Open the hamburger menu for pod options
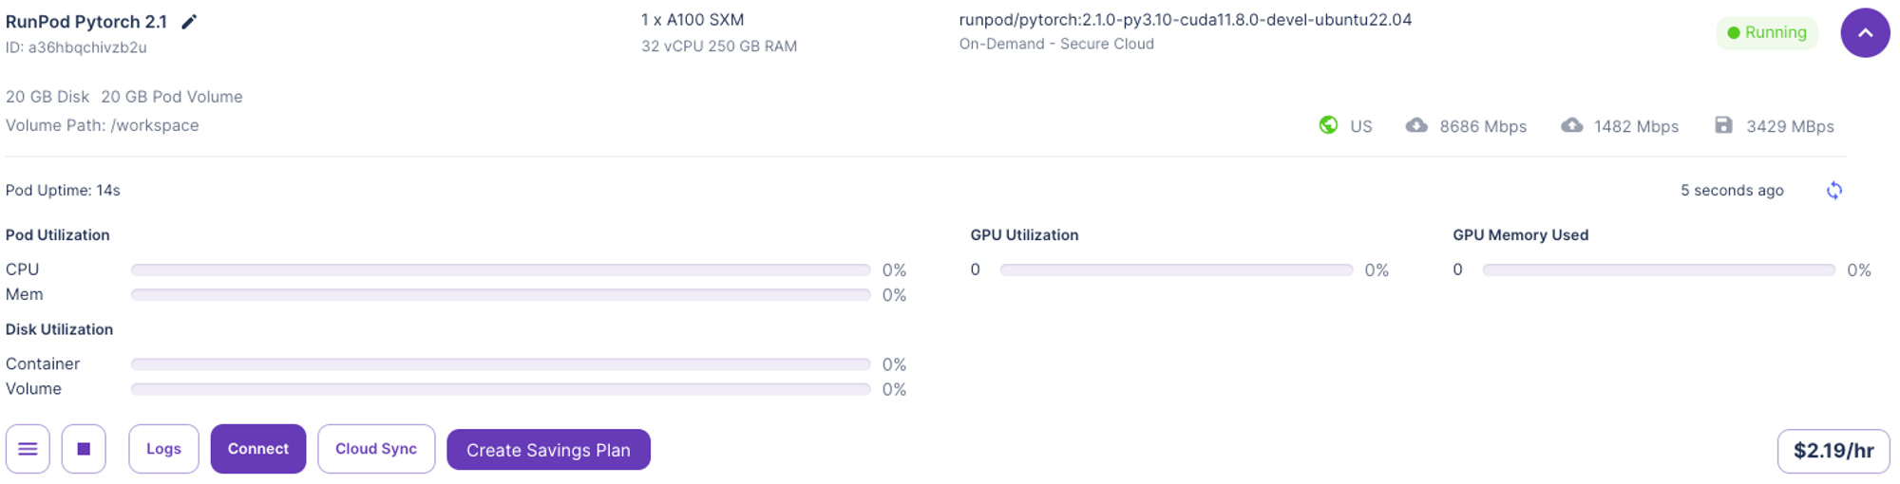 [28, 449]
